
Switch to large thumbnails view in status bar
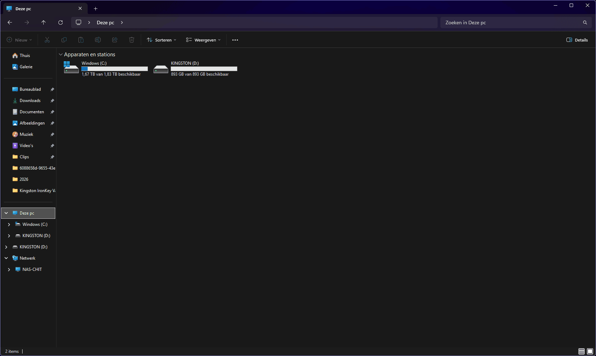pyautogui.click(x=590, y=351)
